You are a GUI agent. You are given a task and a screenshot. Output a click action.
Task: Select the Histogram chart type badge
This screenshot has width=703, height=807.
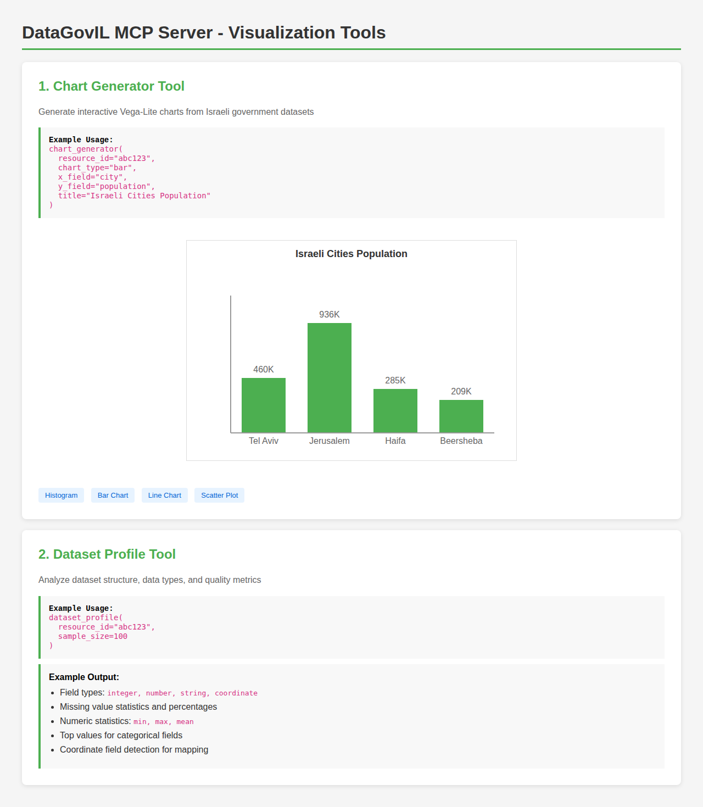coord(61,495)
